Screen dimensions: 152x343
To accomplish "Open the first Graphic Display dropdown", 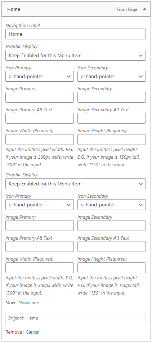I will [75, 55].
